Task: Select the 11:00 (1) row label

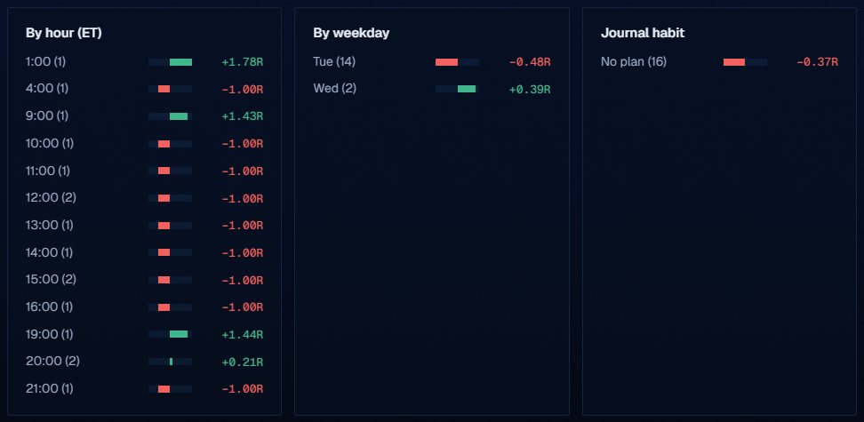Action: (48, 171)
